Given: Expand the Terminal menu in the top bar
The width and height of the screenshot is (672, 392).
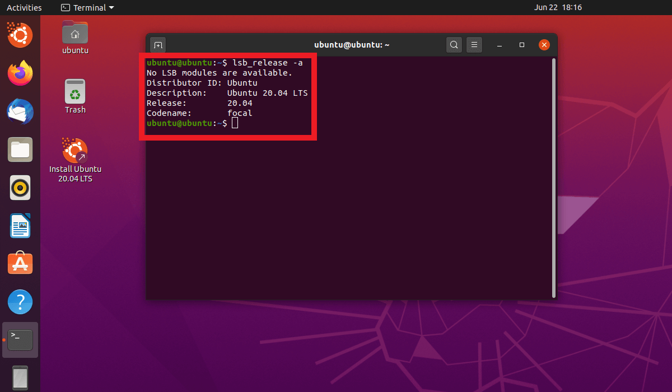Looking at the screenshot, I should pyautogui.click(x=87, y=7).
